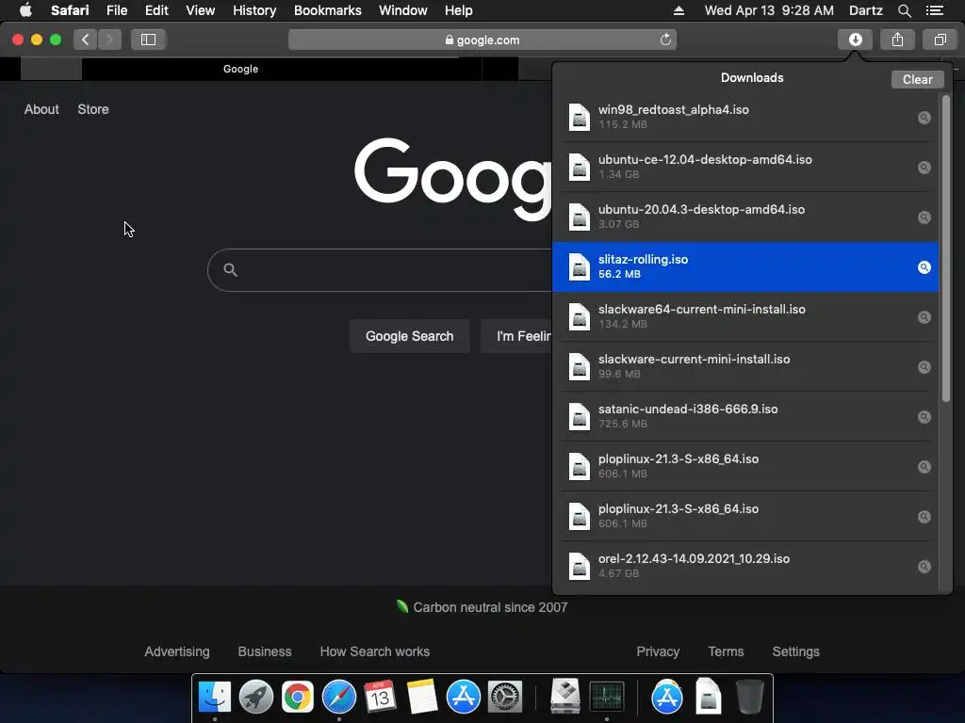This screenshot has height=723, width=965.
Task: Open the Privacy footer link
Action: coord(657,651)
